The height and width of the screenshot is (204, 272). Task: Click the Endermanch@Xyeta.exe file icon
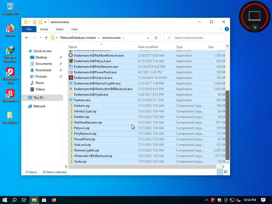point(71,94)
